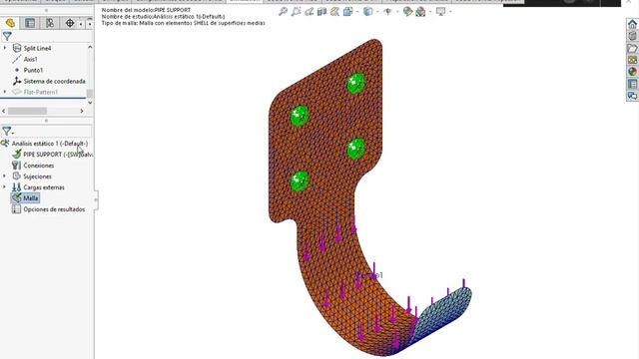Open the DimXpertManager crosshair tab
639x359 pixels.
pos(70,23)
